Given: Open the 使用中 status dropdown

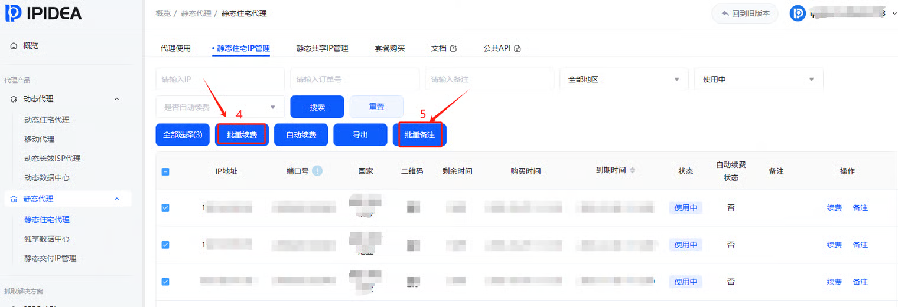Looking at the screenshot, I should point(759,79).
